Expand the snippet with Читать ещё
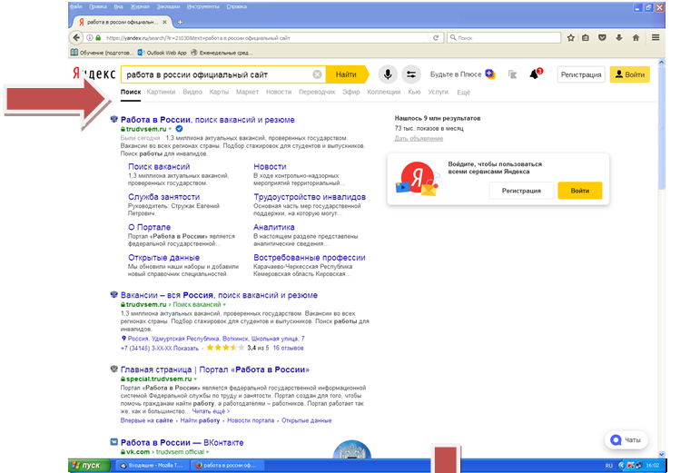The height and width of the screenshot is (473, 700). coord(211,411)
